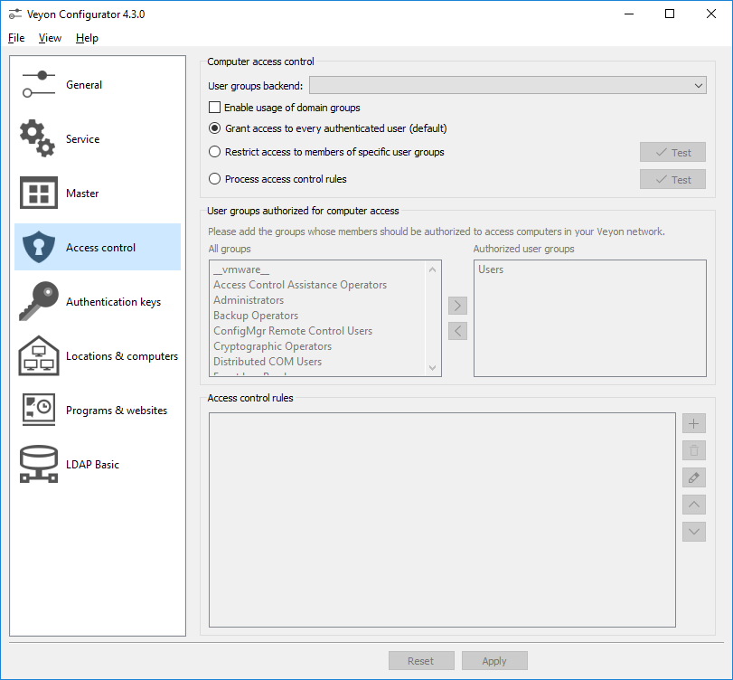Close the Veyon Configurator window
Image resolution: width=733 pixels, height=680 pixels.
coord(711,14)
